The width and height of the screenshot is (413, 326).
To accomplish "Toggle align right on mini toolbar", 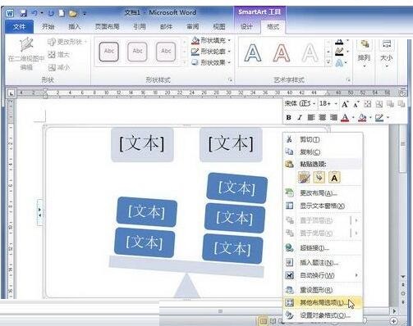I will click(333, 118).
